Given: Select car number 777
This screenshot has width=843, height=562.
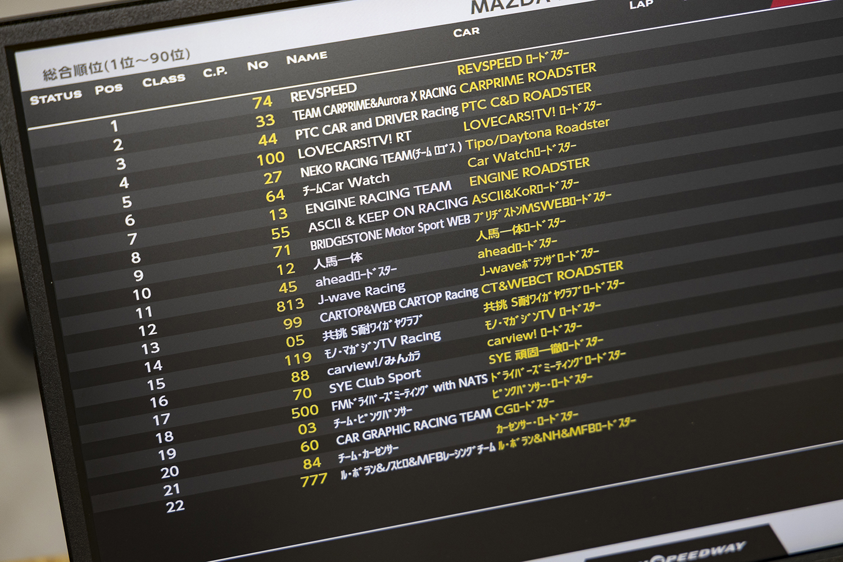Looking at the screenshot, I should tap(313, 481).
